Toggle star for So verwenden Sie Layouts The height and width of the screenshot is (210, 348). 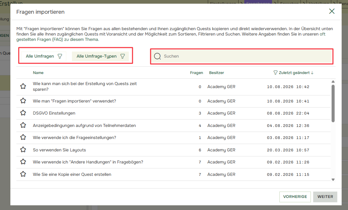pyautogui.click(x=23, y=150)
